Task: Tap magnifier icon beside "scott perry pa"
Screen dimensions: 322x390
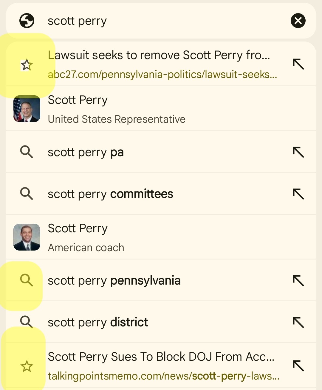Action: pyautogui.click(x=27, y=152)
